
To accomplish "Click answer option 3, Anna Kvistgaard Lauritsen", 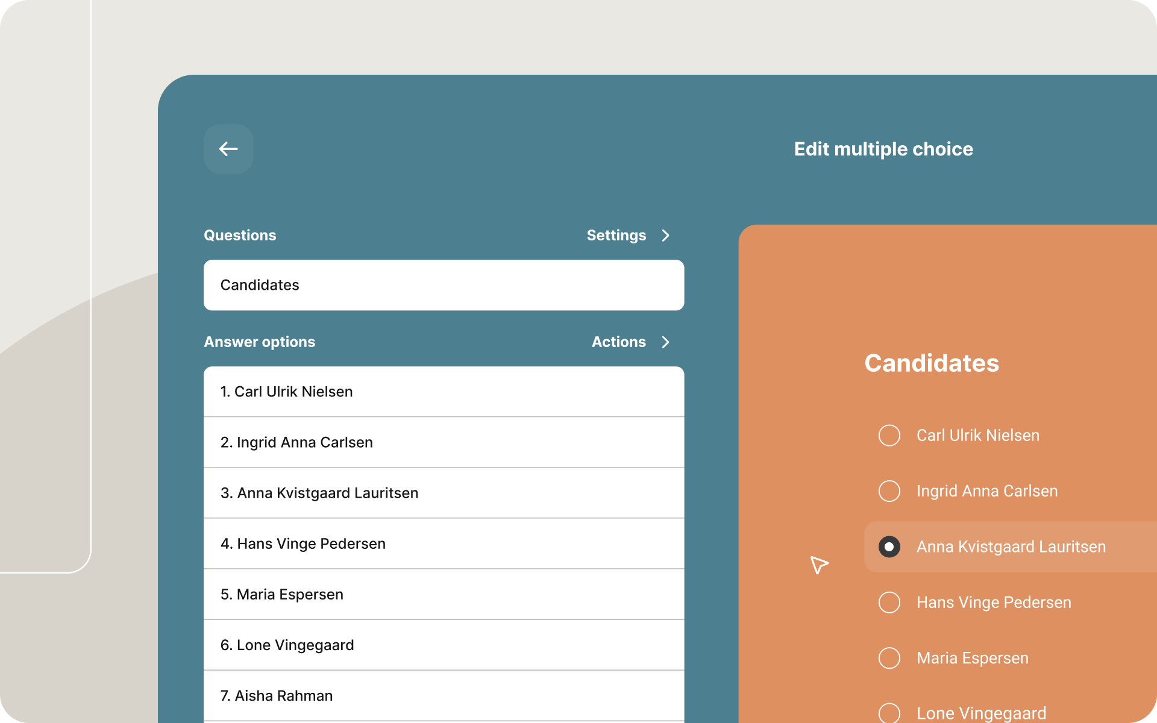I will [x=444, y=493].
